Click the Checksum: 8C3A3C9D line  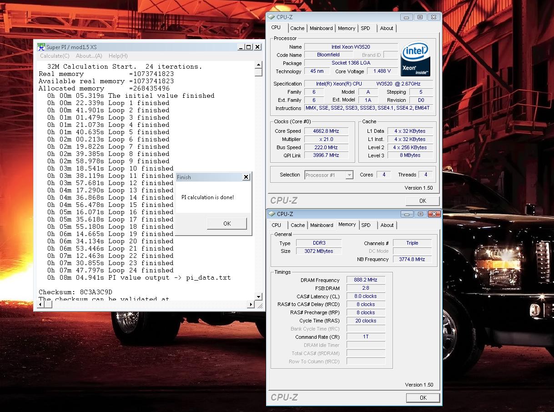76,292
